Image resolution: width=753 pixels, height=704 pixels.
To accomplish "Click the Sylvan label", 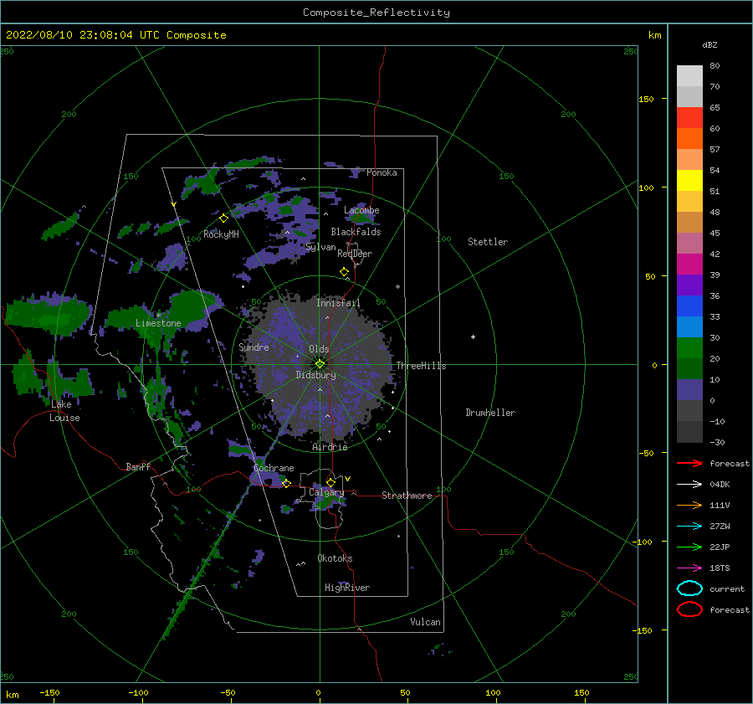I will 320,247.
